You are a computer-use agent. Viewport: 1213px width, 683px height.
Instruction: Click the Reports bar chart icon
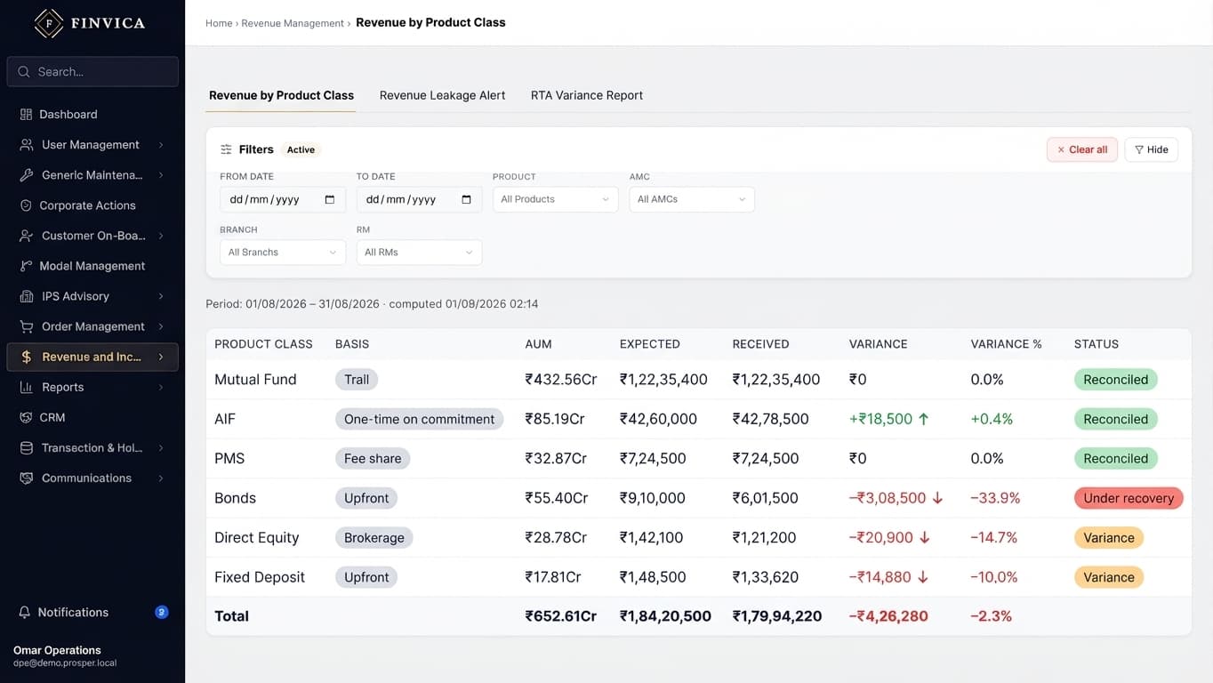(27, 387)
